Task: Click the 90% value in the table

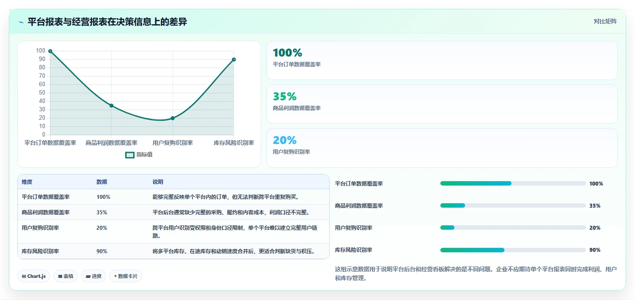Action: (102, 251)
